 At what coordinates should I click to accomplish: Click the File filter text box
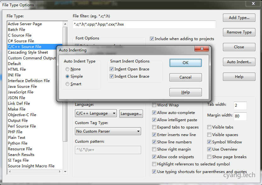click(x=144, y=25)
